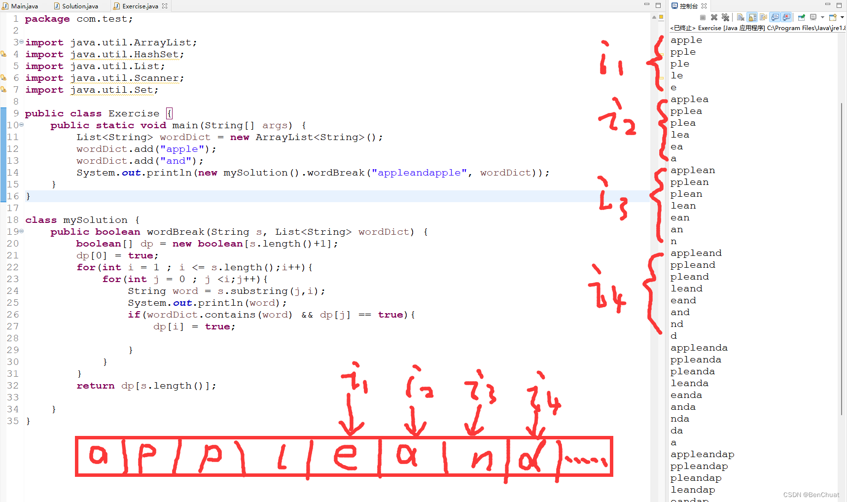847x502 pixels.
Task: Toggle Scroll Lock in the Console view
Action: pos(751,17)
